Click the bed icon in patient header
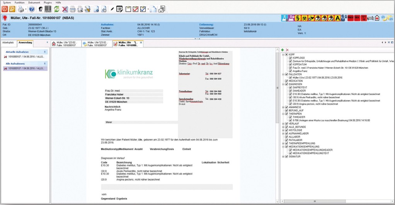This screenshot has height=205, width=395. [370, 18]
